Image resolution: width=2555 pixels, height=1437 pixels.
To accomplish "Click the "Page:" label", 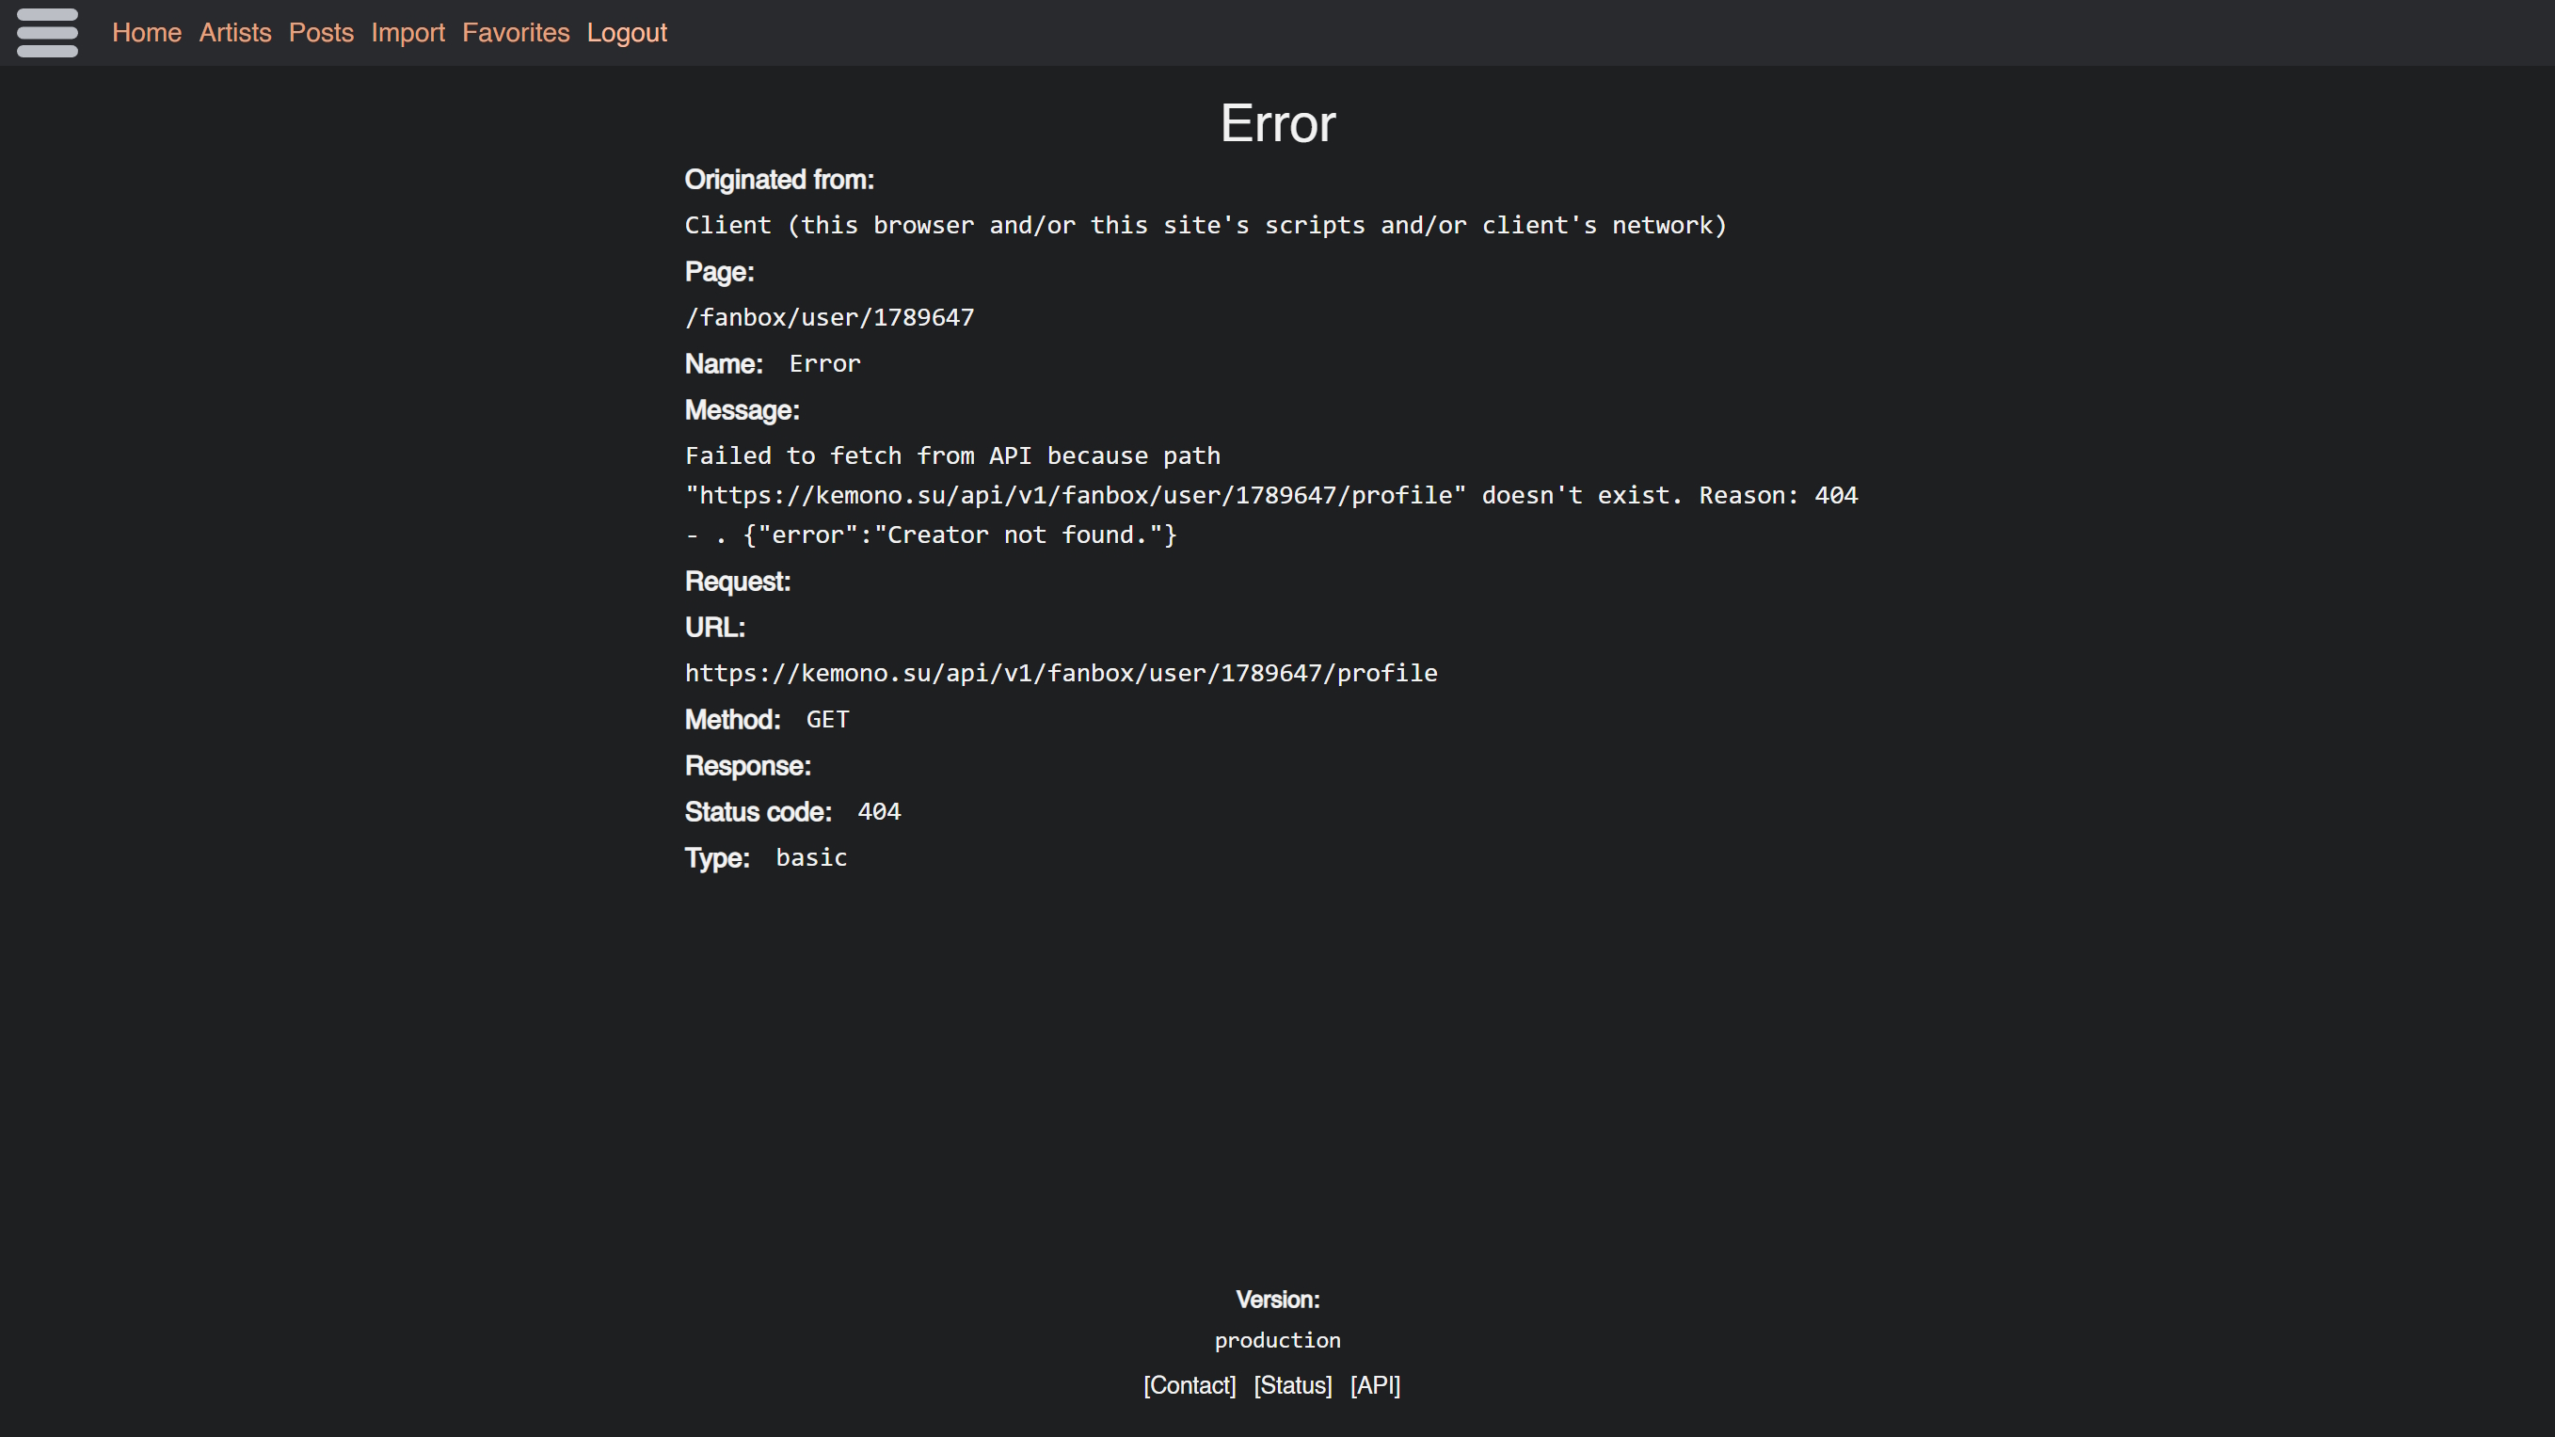I will coord(719,272).
